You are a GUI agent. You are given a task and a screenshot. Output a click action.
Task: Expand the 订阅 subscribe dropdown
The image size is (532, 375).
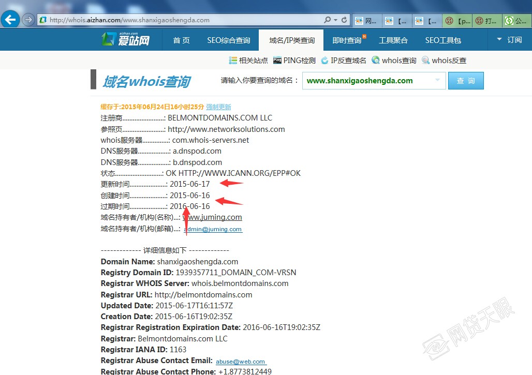coord(509,40)
